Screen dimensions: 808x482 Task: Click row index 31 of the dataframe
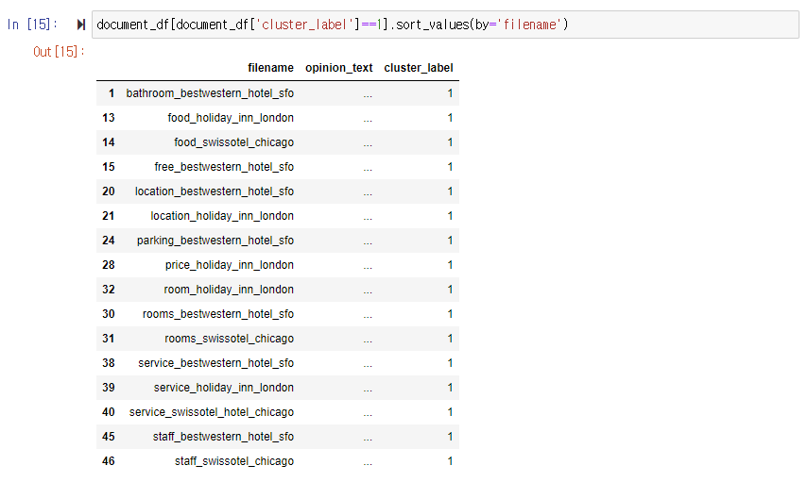(x=109, y=339)
